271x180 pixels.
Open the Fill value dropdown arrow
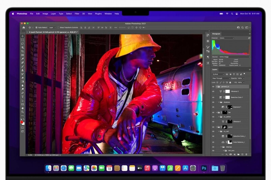pos(244,82)
